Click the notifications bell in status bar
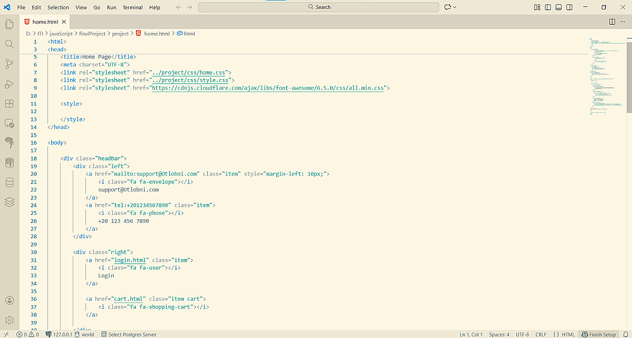This screenshot has width=632, height=338. coord(625,334)
